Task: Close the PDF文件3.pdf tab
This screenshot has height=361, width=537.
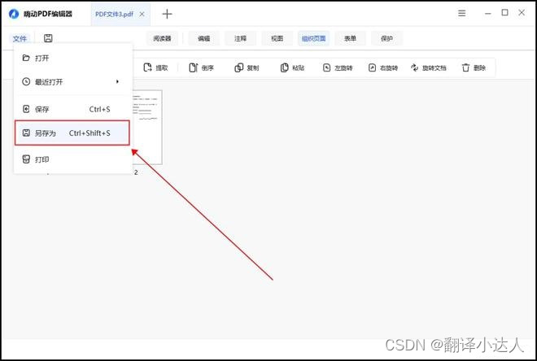Action: (x=142, y=14)
